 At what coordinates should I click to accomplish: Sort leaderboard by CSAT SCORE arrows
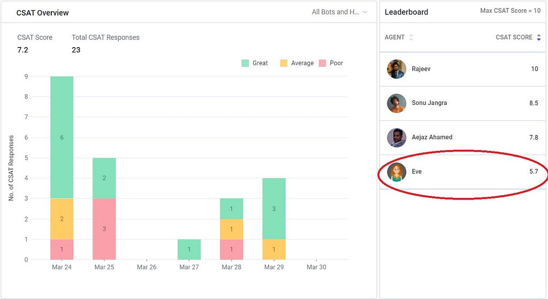pos(538,37)
